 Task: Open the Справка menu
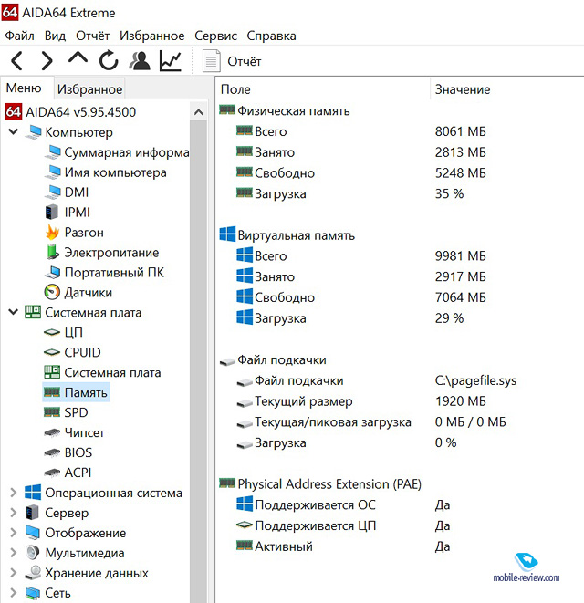271,36
